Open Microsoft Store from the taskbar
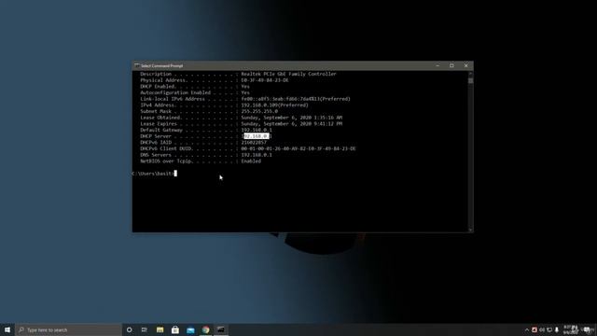 175,329
